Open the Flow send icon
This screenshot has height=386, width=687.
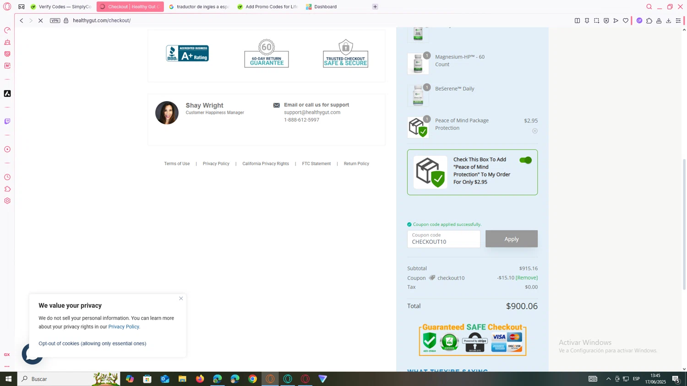(x=616, y=21)
